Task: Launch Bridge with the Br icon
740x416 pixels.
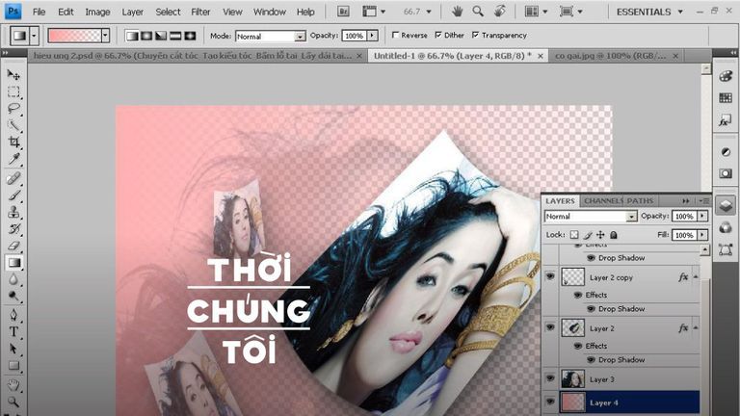Action: point(343,12)
